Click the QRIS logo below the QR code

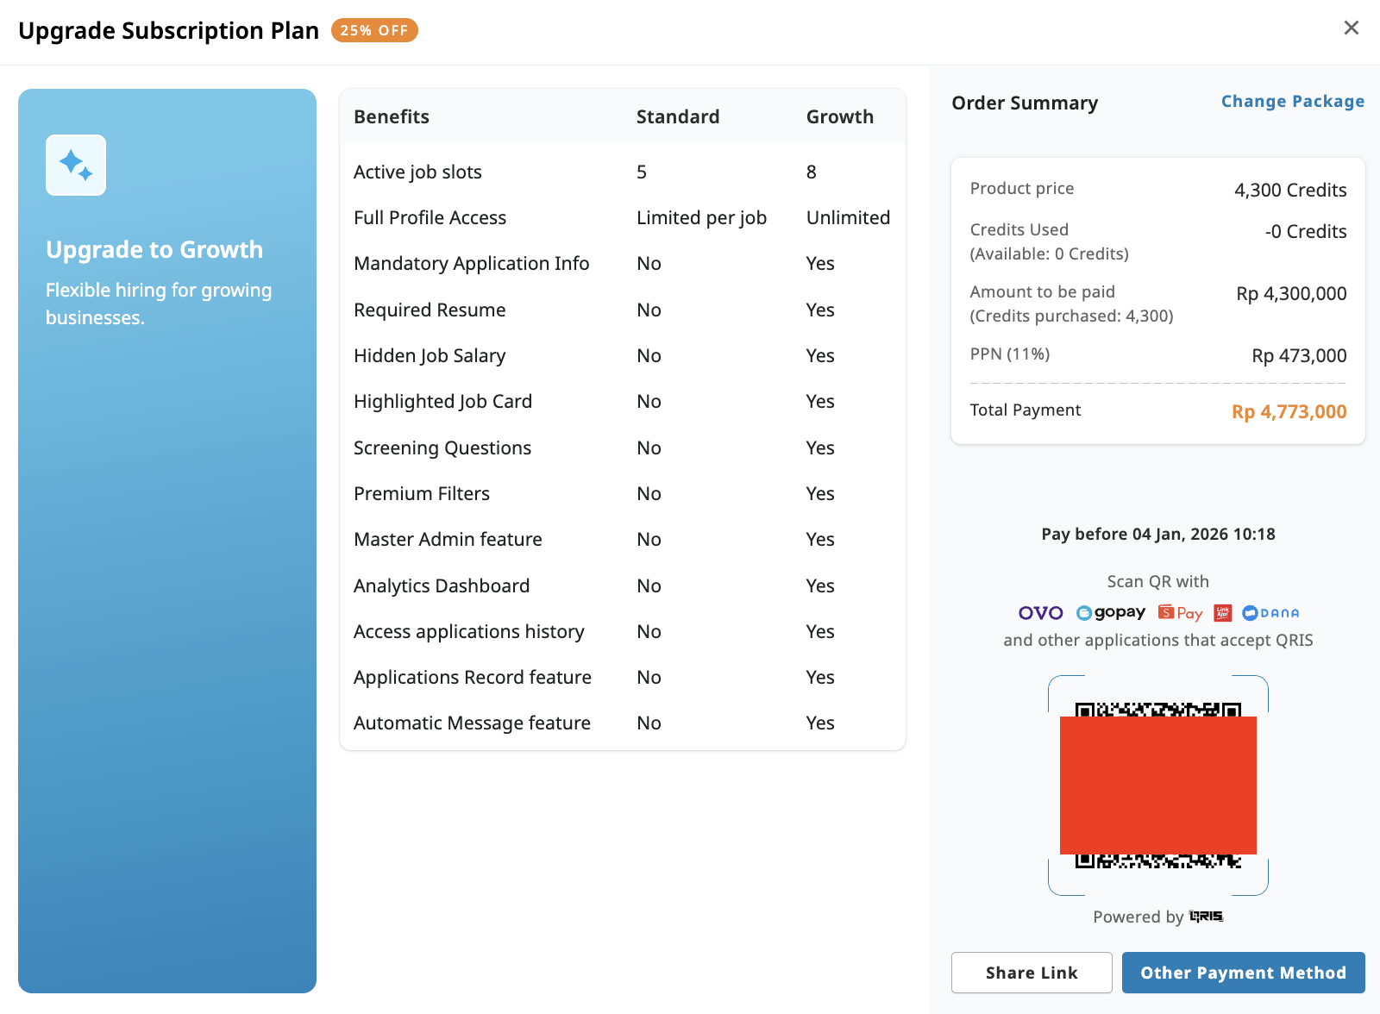tap(1205, 917)
